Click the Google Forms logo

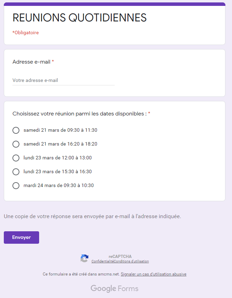114,289
